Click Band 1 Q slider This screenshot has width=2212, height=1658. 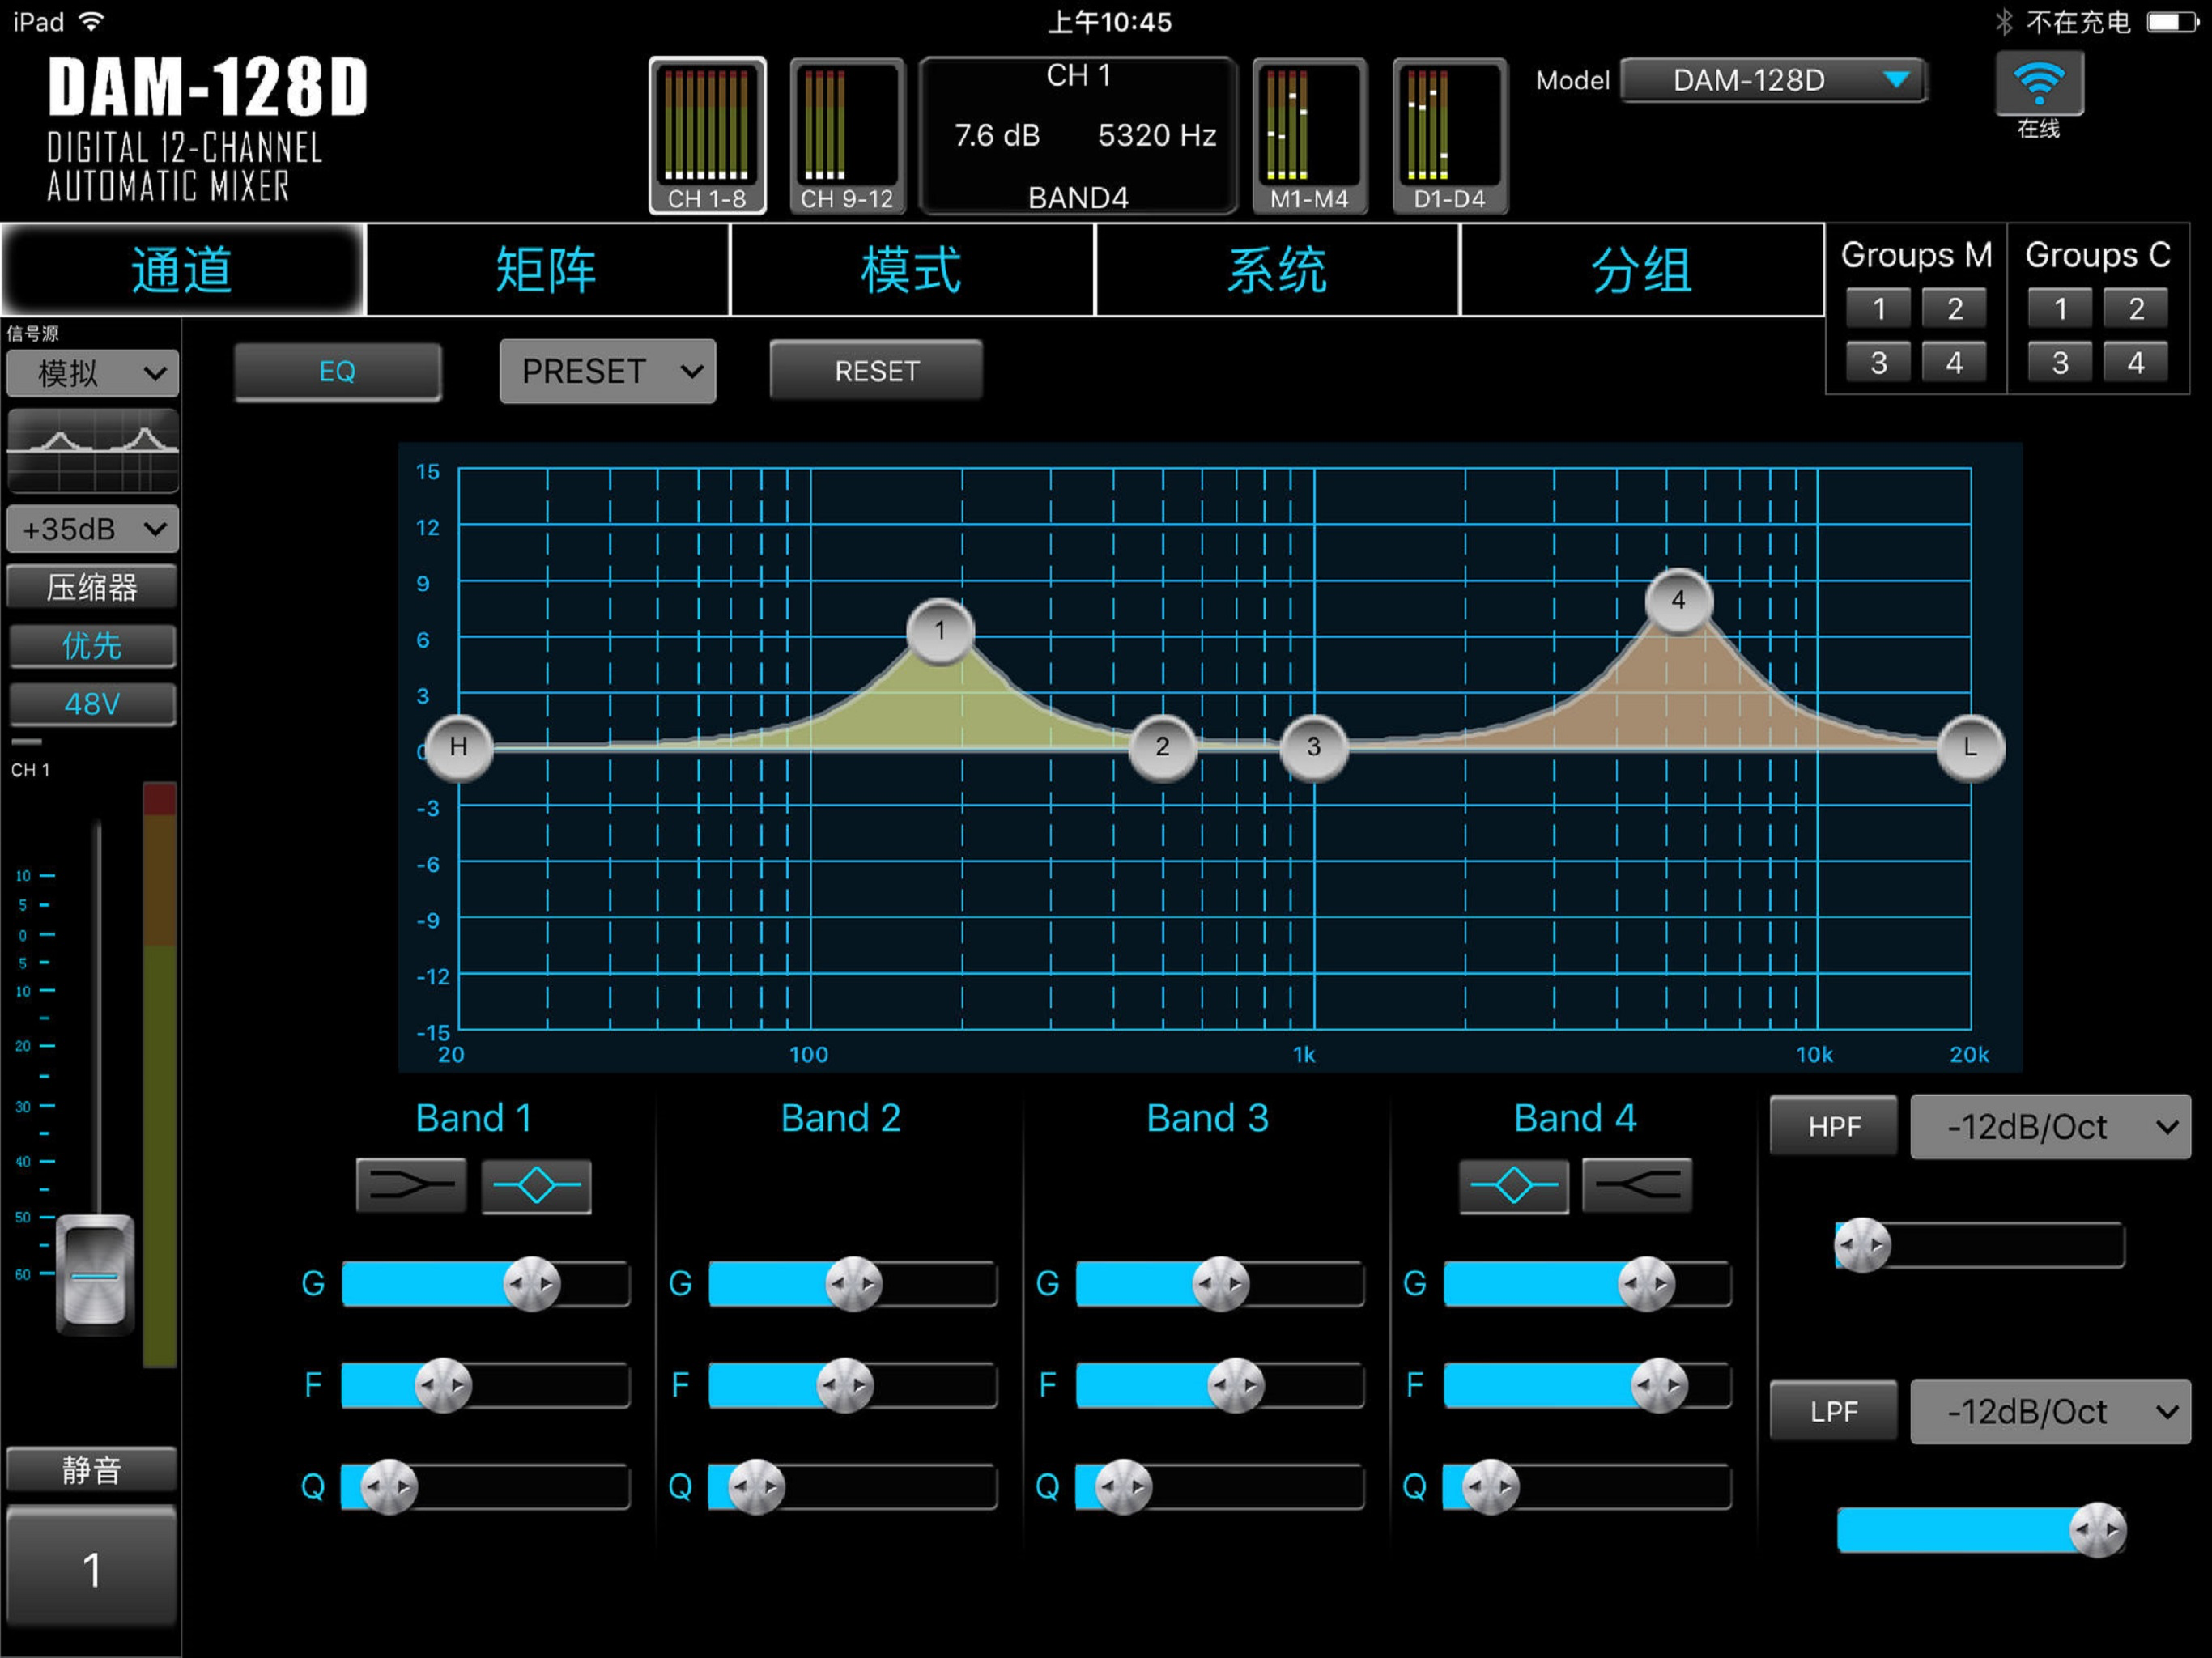[x=486, y=1487]
